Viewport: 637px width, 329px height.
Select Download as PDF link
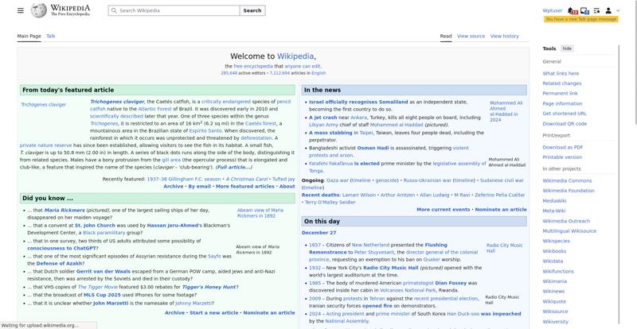coord(562,147)
